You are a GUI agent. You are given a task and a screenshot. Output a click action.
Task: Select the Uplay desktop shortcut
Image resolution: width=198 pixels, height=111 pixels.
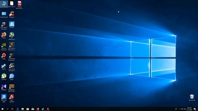[x=12, y=77]
